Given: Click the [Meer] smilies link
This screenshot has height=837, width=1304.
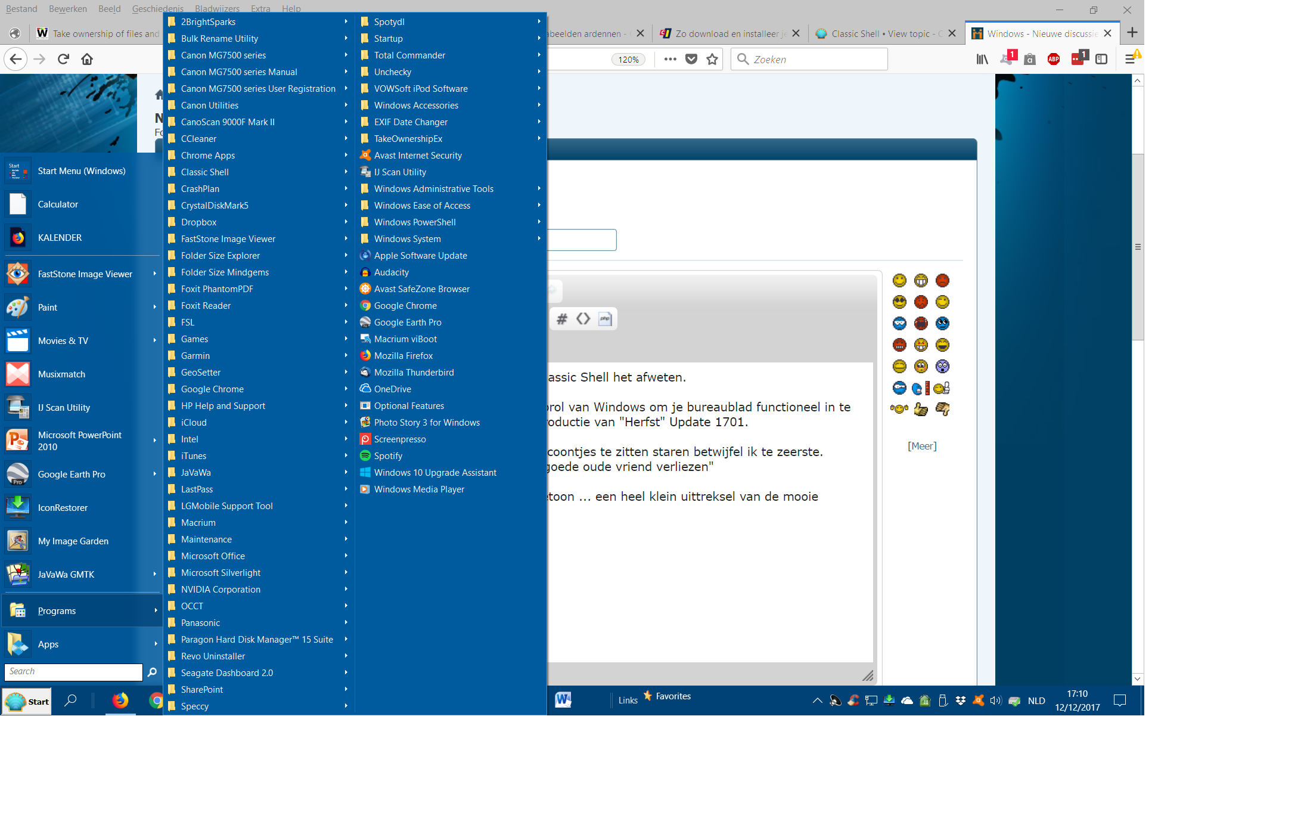Looking at the screenshot, I should pos(922,446).
